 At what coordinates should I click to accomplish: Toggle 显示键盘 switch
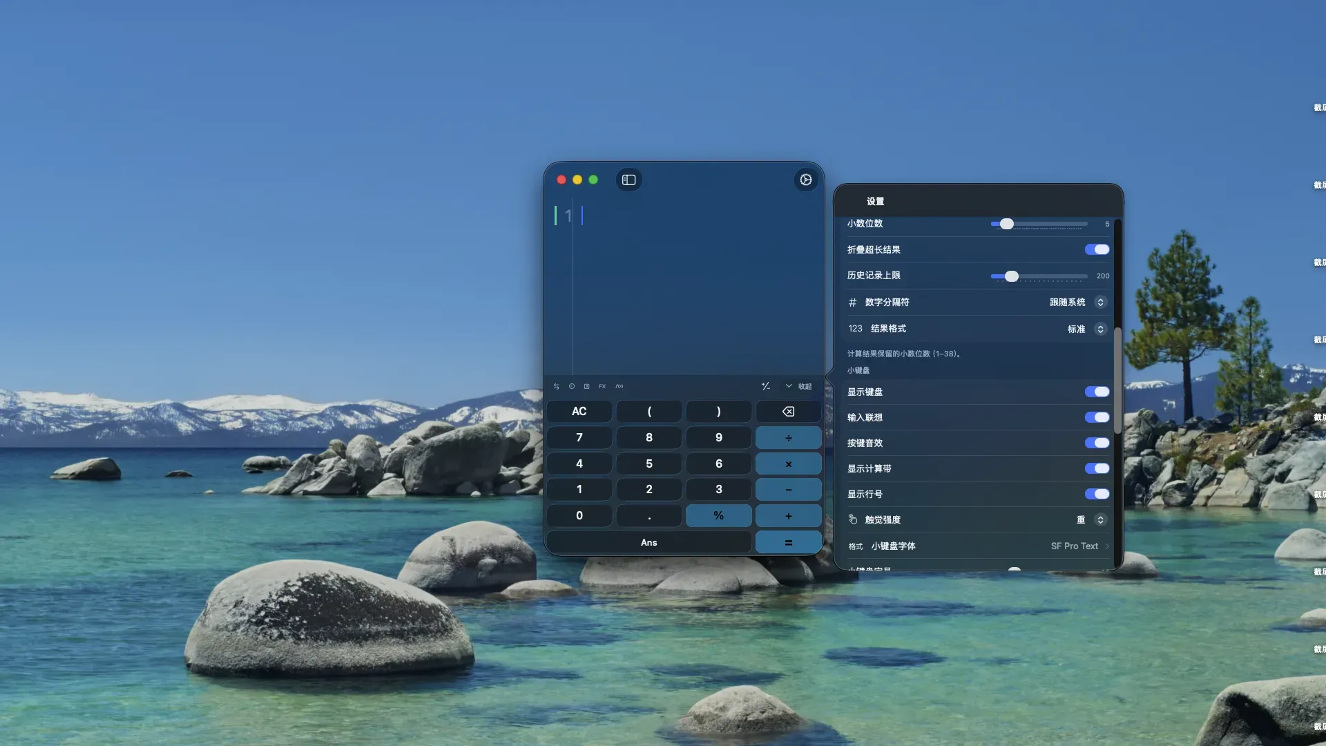click(x=1097, y=392)
